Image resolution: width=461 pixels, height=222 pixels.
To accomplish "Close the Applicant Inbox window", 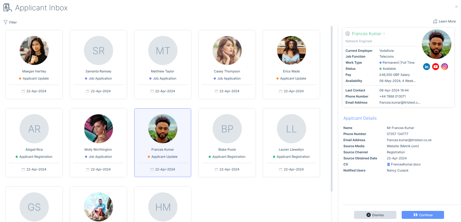I will click(x=456, y=7).
